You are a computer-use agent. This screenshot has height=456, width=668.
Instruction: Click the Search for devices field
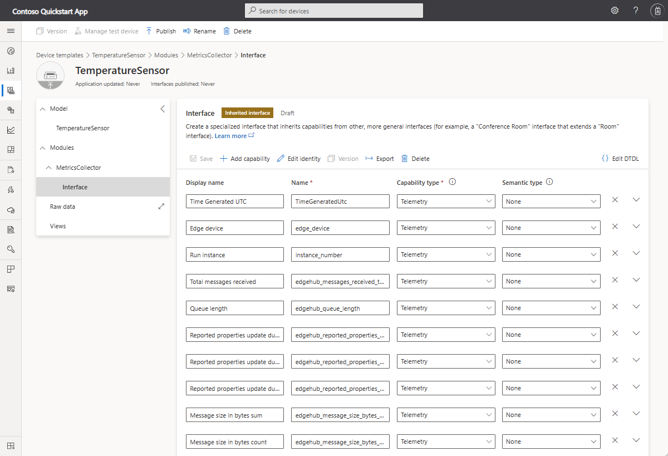pos(334,11)
